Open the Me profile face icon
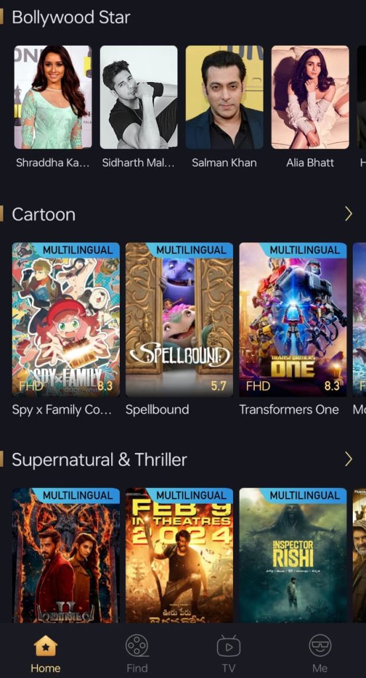The image size is (366, 678). 320,646
